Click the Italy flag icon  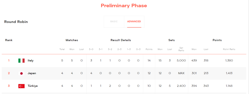22,60
